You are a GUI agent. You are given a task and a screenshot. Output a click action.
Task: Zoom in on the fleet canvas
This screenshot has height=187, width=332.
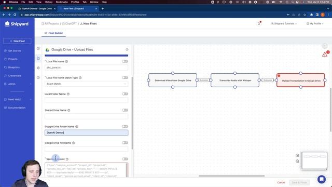(x=297, y=155)
